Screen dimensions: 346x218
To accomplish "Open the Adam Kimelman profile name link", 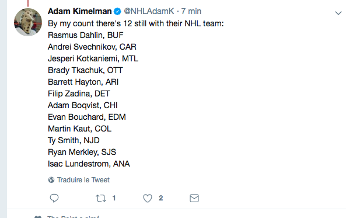I will 80,11.
